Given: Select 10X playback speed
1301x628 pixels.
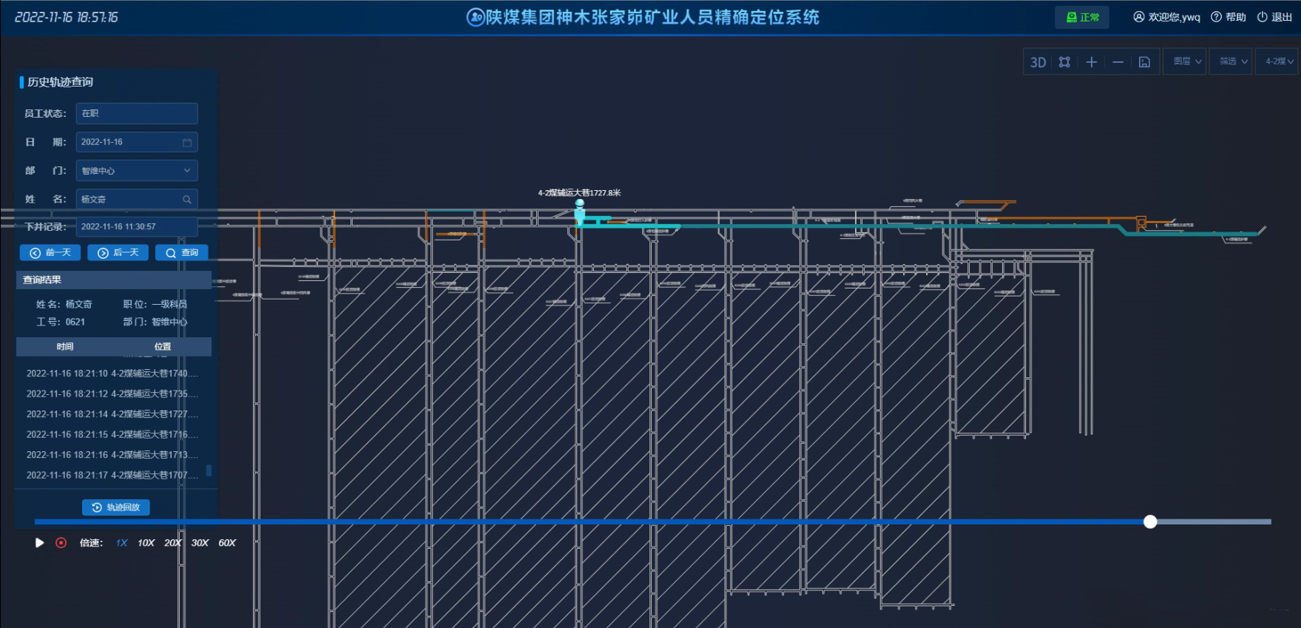Looking at the screenshot, I should tap(146, 543).
